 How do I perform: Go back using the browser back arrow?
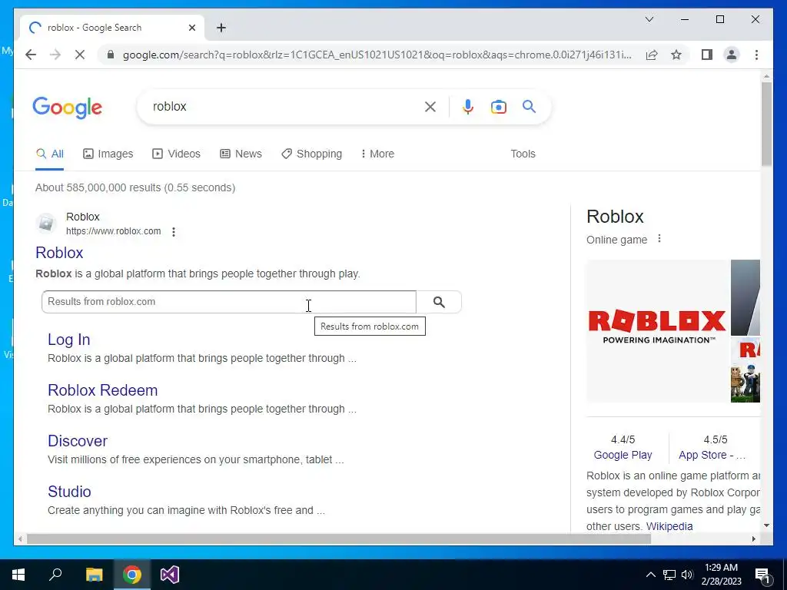click(x=31, y=55)
